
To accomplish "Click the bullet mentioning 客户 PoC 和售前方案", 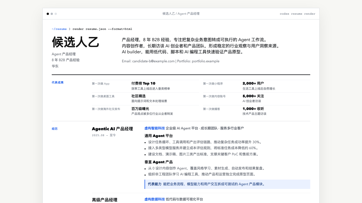I will pyautogui.click(x=203, y=154).
